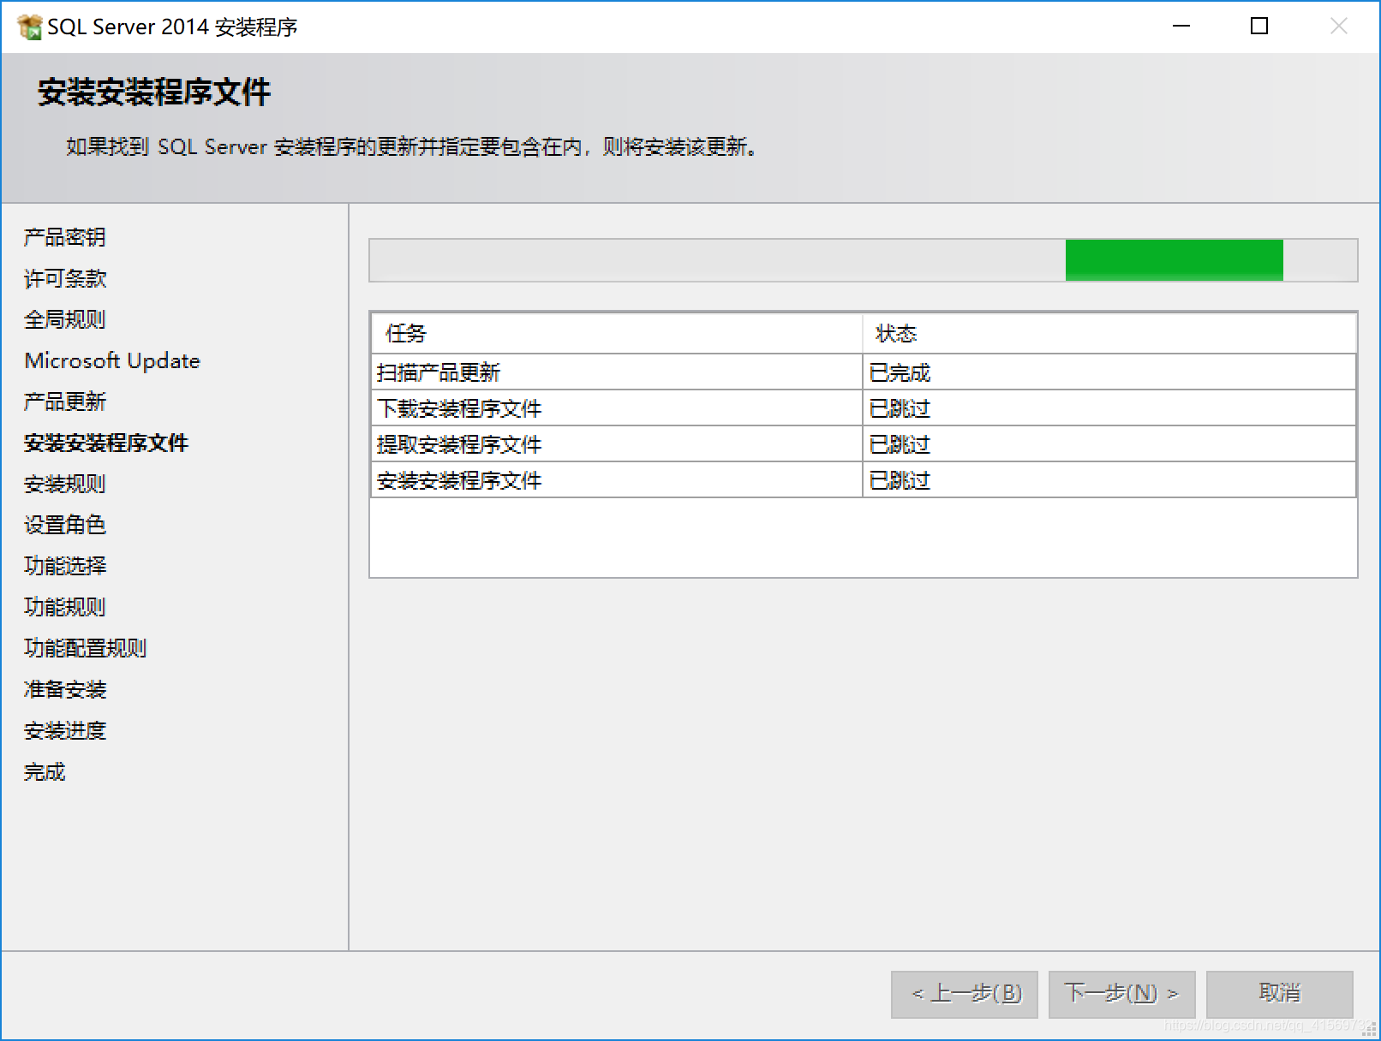1381x1041 pixels.
Task: Select the 设置角色 step in sidebar
Action: tap(65, 525)
